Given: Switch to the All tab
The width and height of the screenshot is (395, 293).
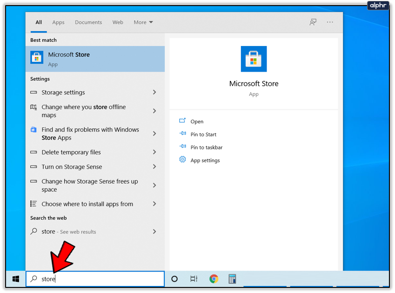Looking at the screenshot, I should click(39, 22).
